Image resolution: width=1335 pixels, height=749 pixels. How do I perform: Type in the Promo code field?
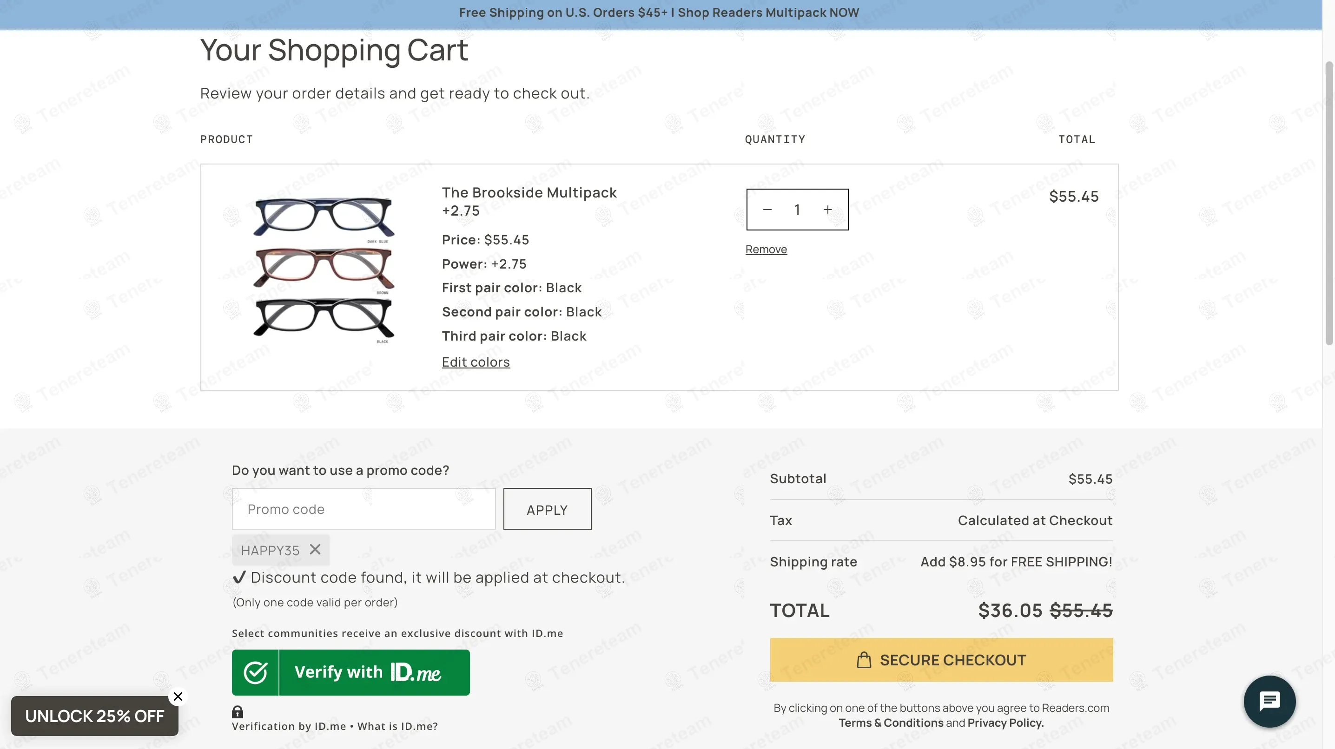(363, 509)
